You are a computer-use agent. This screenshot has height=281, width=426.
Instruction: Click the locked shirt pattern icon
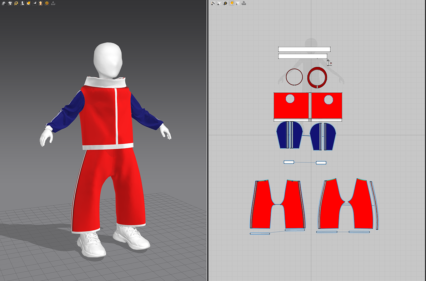coord(237,3)
